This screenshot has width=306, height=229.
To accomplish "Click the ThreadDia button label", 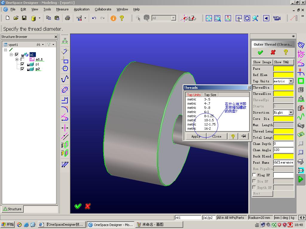I will (x=262, y=87).
